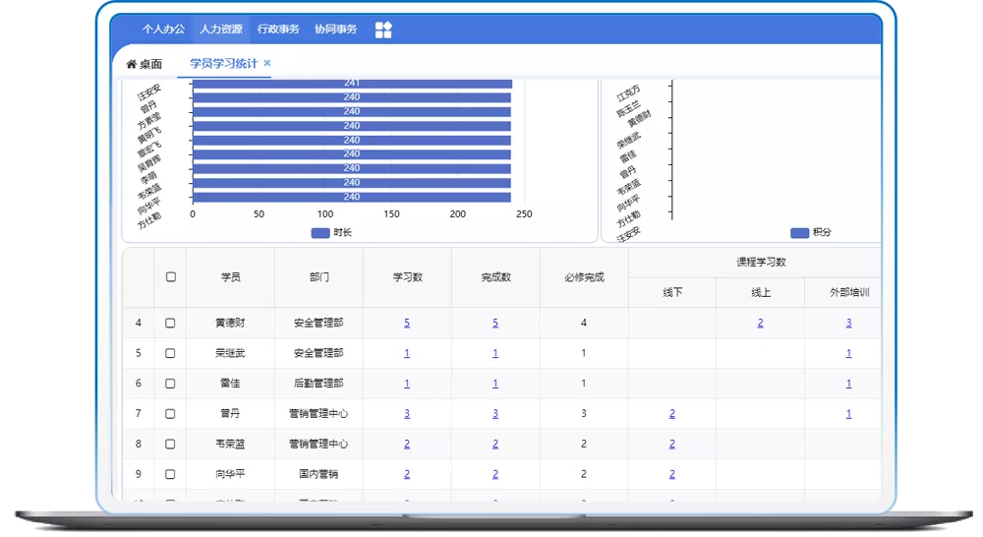Viewport: 983px width, 537px height.
Task: Open 完成数 link for 黄德财
Action: click(495, 323)
